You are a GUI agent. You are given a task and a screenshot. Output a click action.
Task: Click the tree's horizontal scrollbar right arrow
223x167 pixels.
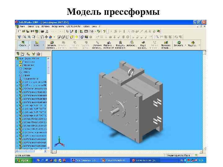(x=45, y=151)
